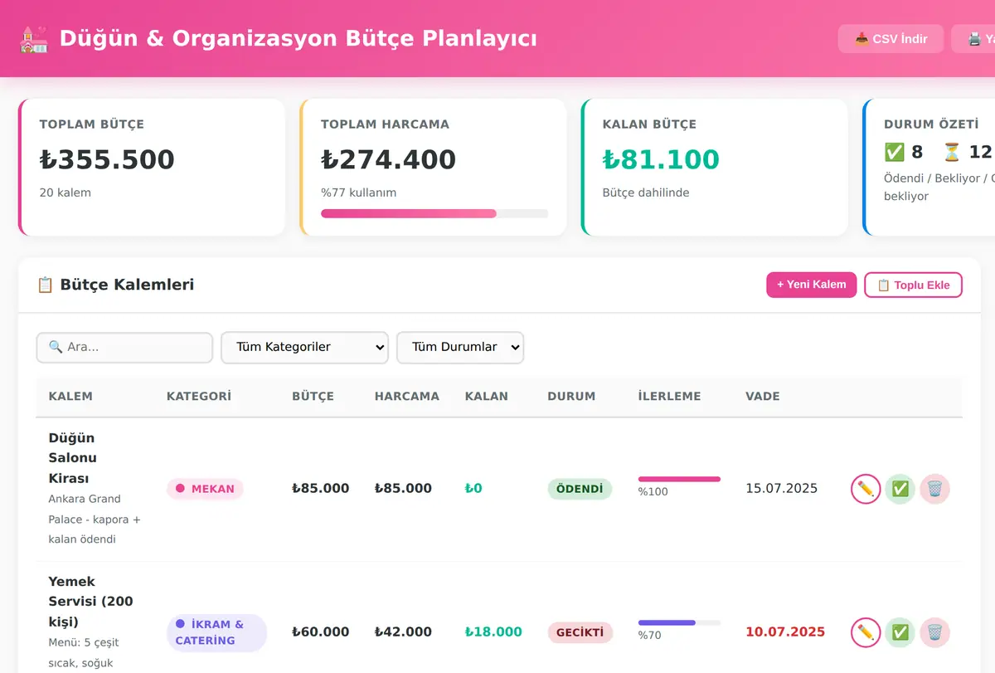995x673 pixels.
Task: Click the %77 kullanım label
Action: pyautogui.click(x=359, y=193)
